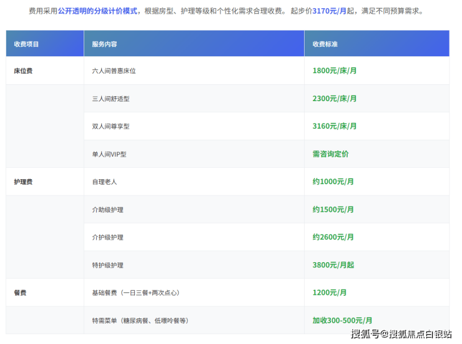Screen dimensions: 462x344
Task: Click the 收费标准 column header
Action: click(x=325, y=44)
